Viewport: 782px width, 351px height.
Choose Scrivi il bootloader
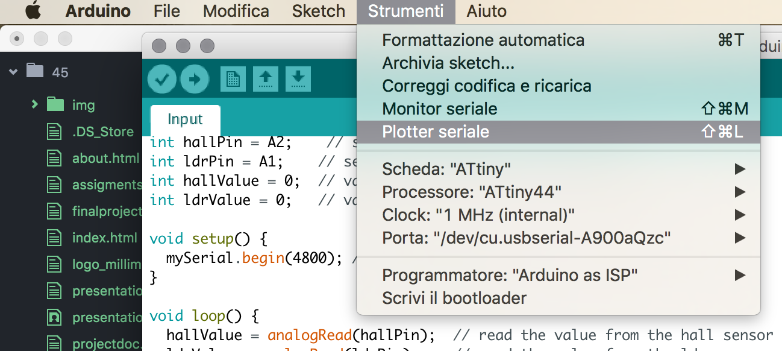pyautogui.click(x=558, y=299)
